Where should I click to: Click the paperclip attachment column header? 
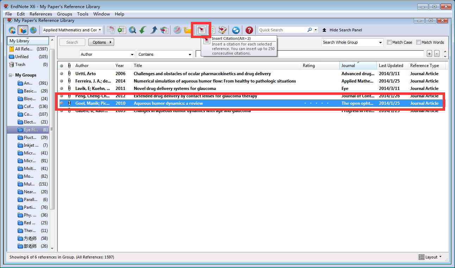[x=69, y=66]
